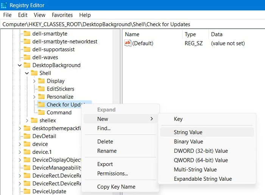This screenshot has width=265, height=195.
Task: Select the Command key label
Action: click(x=59, y=112)
